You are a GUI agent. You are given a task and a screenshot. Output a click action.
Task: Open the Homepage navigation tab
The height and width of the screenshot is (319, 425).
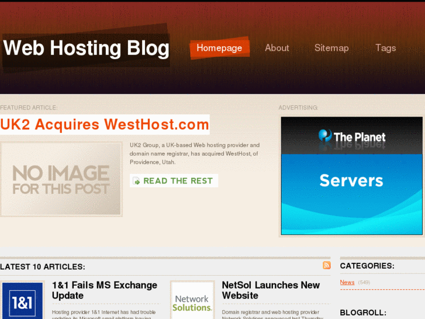220,48
